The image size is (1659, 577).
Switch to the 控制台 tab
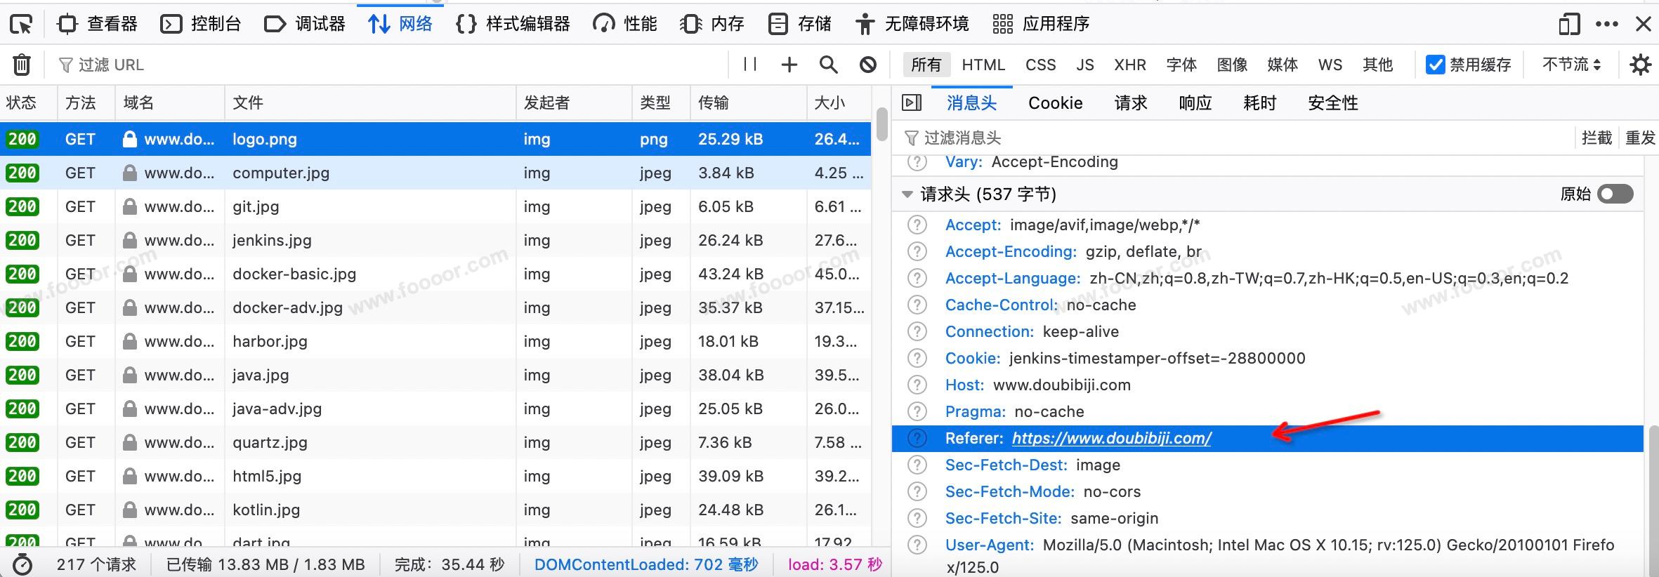click(201, 25)
